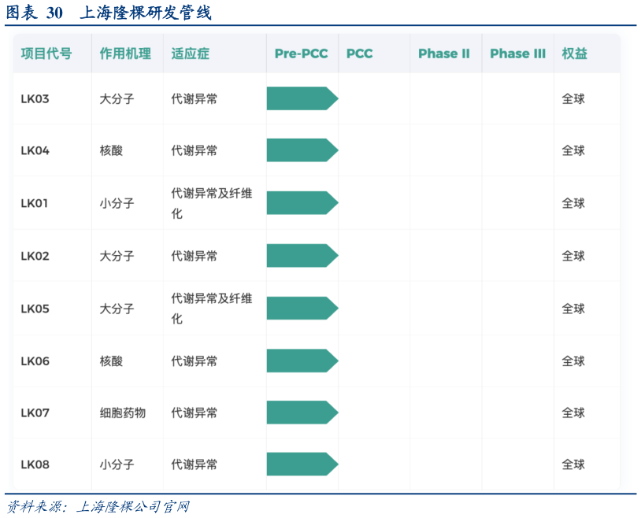This screenshot has height=518, width=641.
Task: Click 代谢异常 in the LK07 row
Action: (195, 413)
